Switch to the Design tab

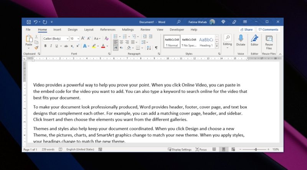pyautogui.click(x=73, y=30)
